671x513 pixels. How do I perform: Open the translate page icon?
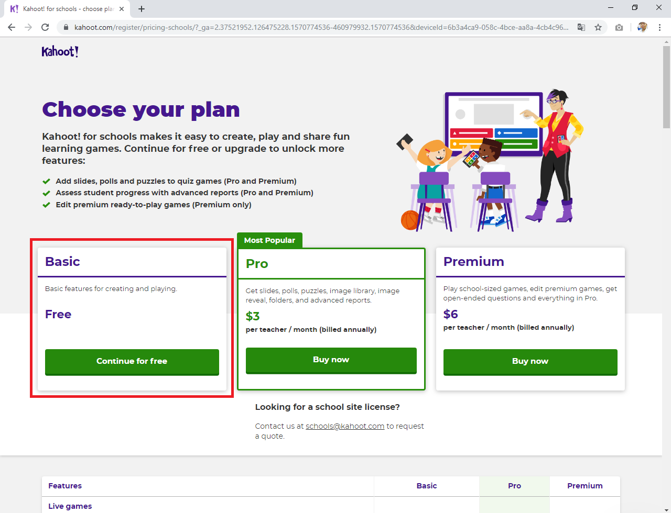click(x=581, y=27)
